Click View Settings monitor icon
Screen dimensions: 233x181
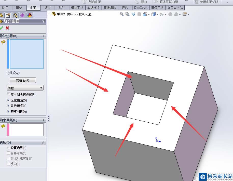point(185,14)
